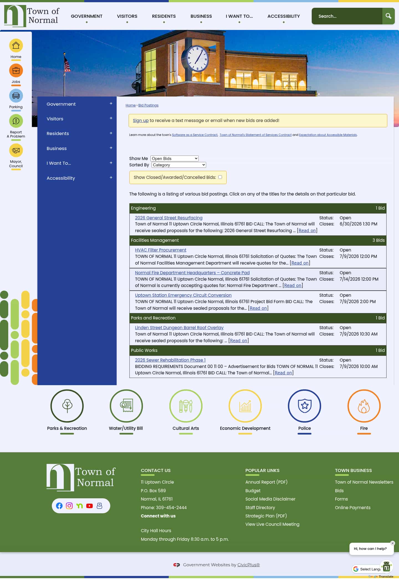Close the chat help bubble

tap(392, 543)
